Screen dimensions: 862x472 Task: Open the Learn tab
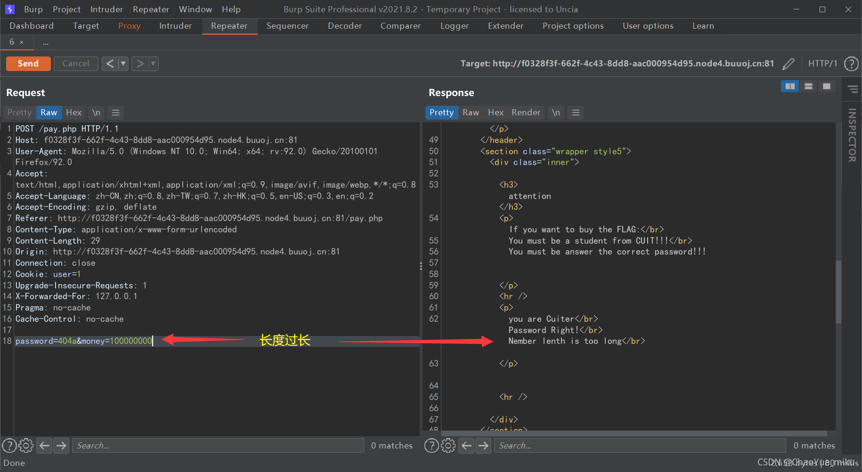(703, 26)
